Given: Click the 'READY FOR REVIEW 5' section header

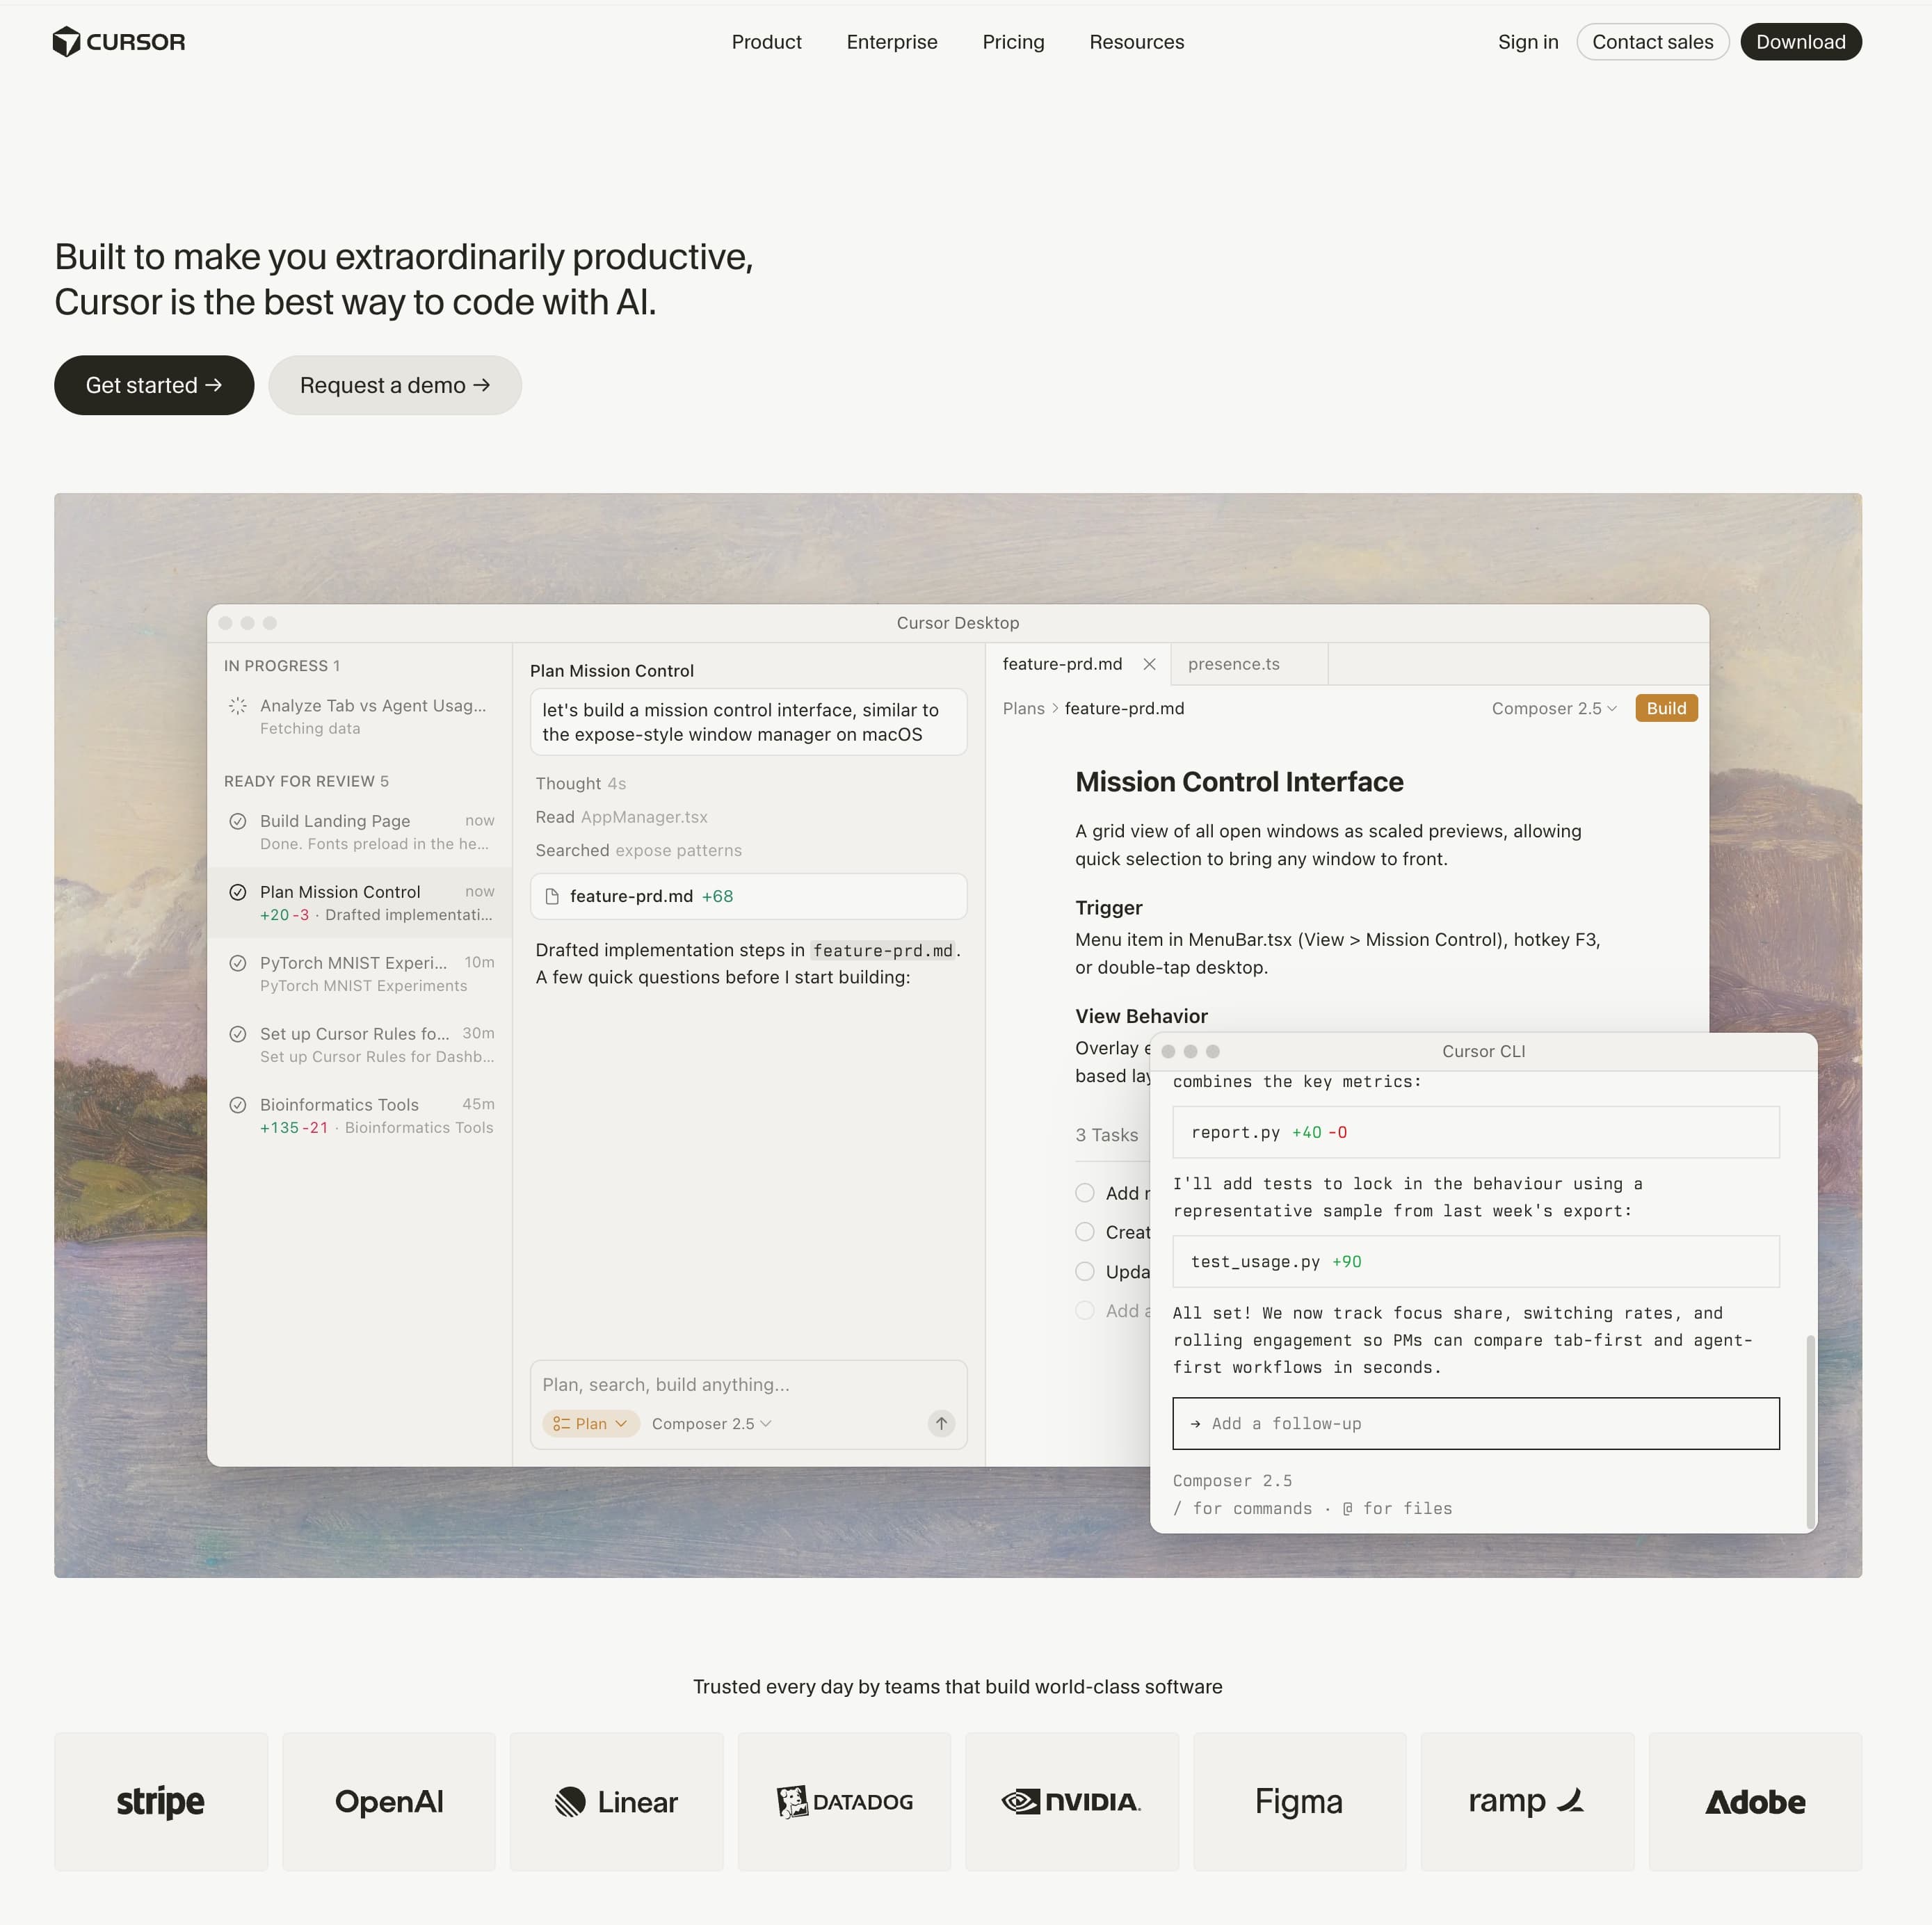Looking at the screenshot, I should [306, 781].
